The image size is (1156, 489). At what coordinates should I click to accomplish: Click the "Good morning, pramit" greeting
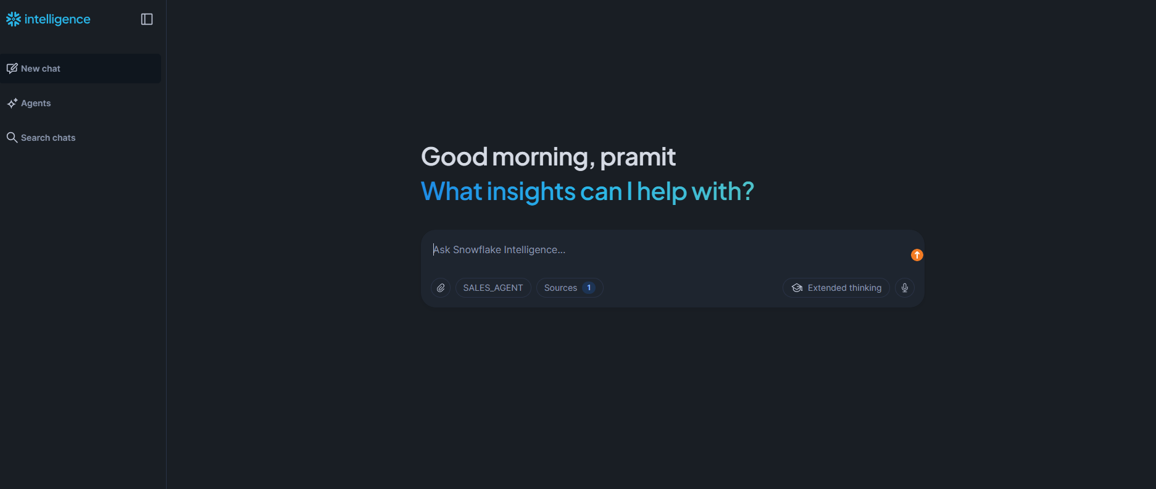(548, 157)
